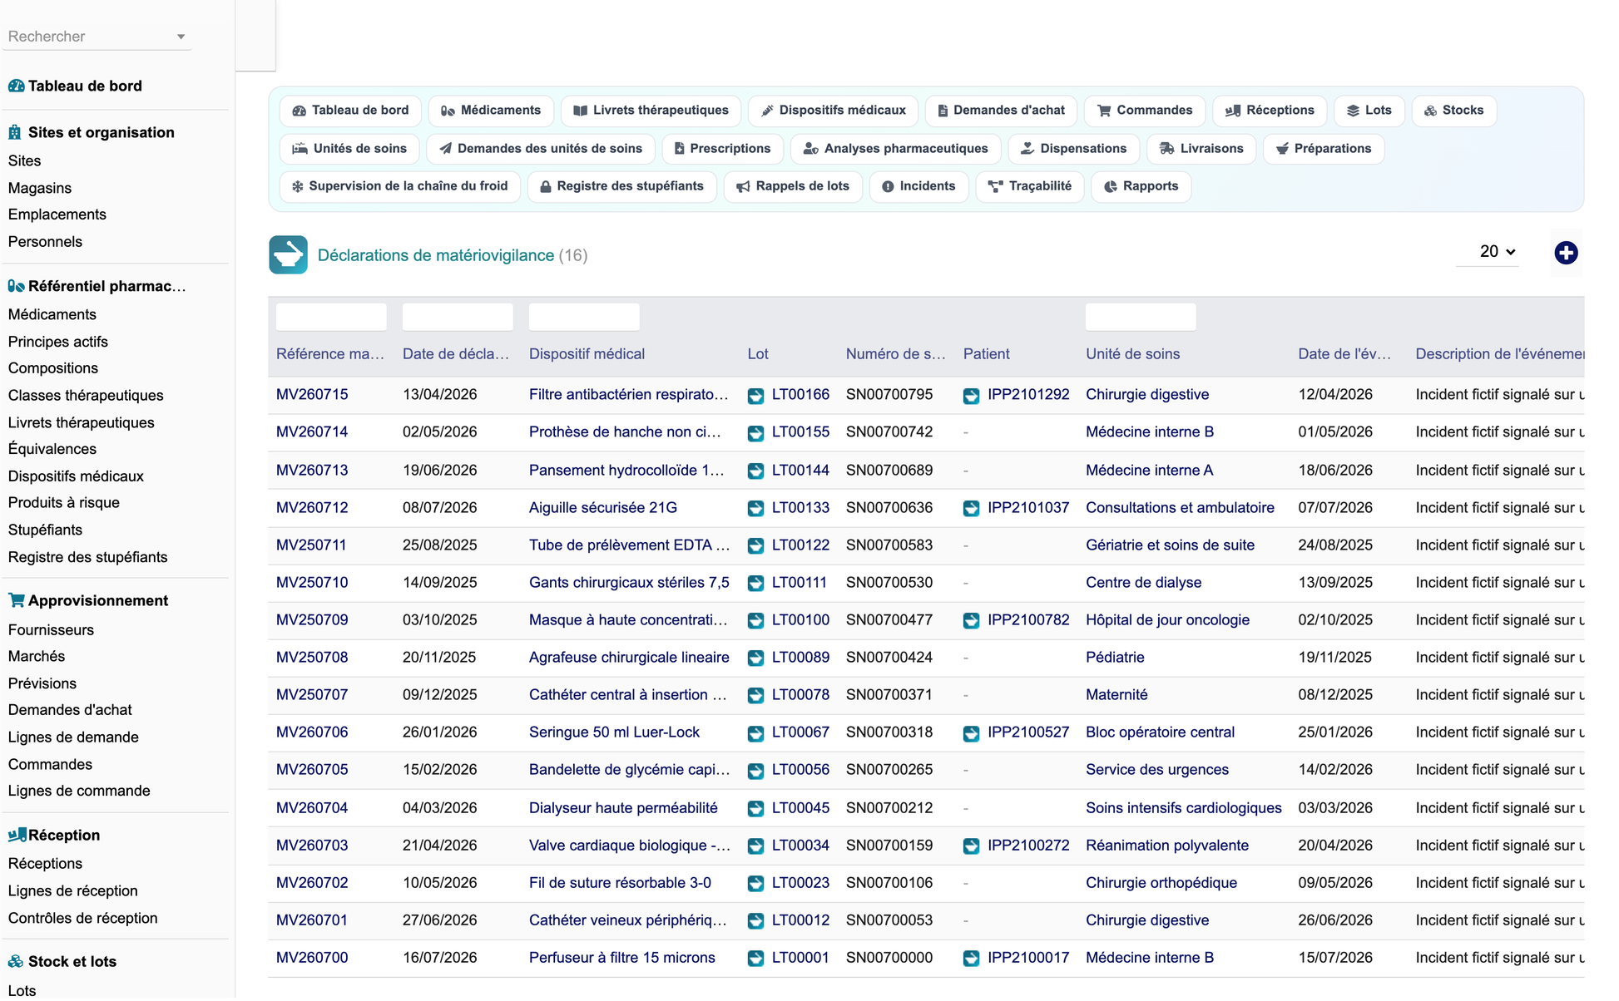Click lot icon next to LT00133
Viewport: 1619px width, 1001px height.
point(755,509)
